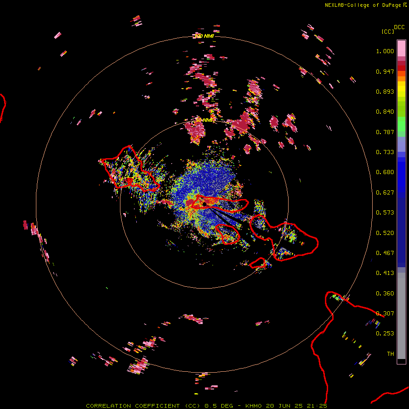The width and height of the screenshot is (409, 409).
Task: Select the 0.520 scale value
Action: tap(385, 233)
